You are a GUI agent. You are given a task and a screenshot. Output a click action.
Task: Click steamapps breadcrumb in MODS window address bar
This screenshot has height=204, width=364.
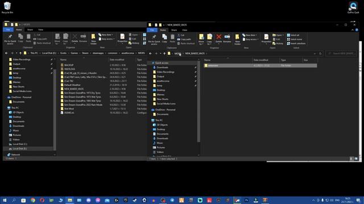98,53
